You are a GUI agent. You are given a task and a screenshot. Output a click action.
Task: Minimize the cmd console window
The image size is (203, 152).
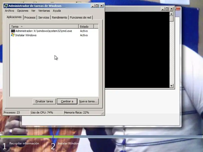coord(163,9)
